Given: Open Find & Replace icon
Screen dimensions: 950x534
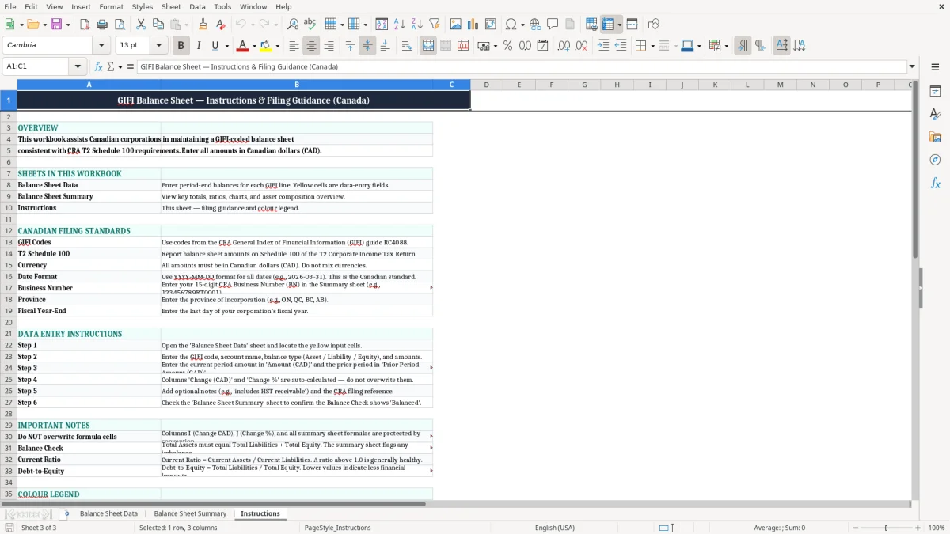Looking at the screenshot, I should point(293,25).
